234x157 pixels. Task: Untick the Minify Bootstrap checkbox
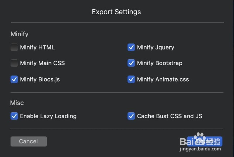coord(131,63)
